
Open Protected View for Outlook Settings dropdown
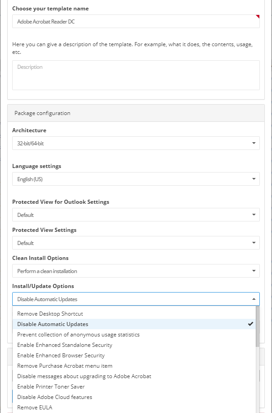point(136,215)
